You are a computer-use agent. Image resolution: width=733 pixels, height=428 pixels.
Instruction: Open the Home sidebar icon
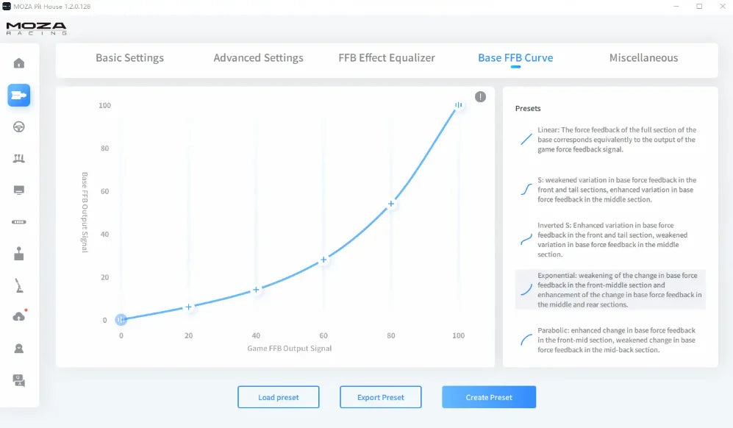click(x=19, y=63)
